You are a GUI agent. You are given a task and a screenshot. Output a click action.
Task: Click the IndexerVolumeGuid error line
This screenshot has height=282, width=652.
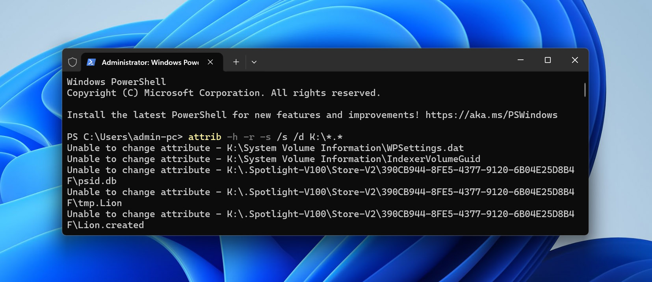tap(273, 159)
